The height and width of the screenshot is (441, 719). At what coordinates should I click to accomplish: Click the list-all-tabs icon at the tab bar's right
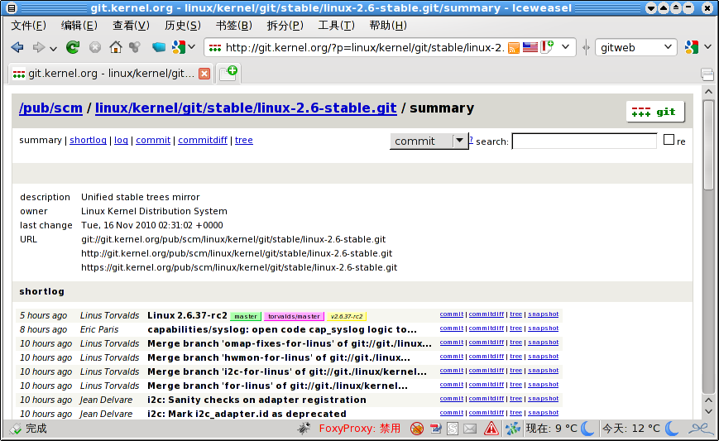707,74
